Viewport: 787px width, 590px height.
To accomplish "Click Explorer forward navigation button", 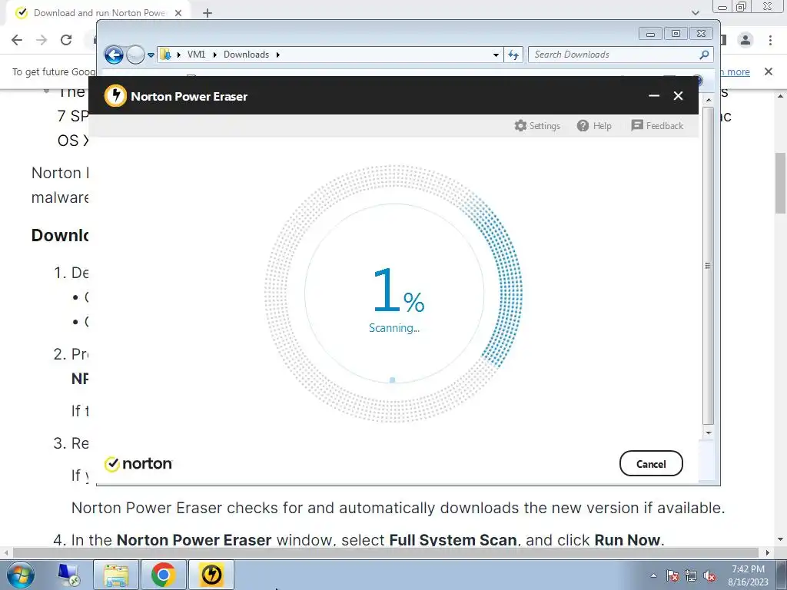I will click(135, 55).
